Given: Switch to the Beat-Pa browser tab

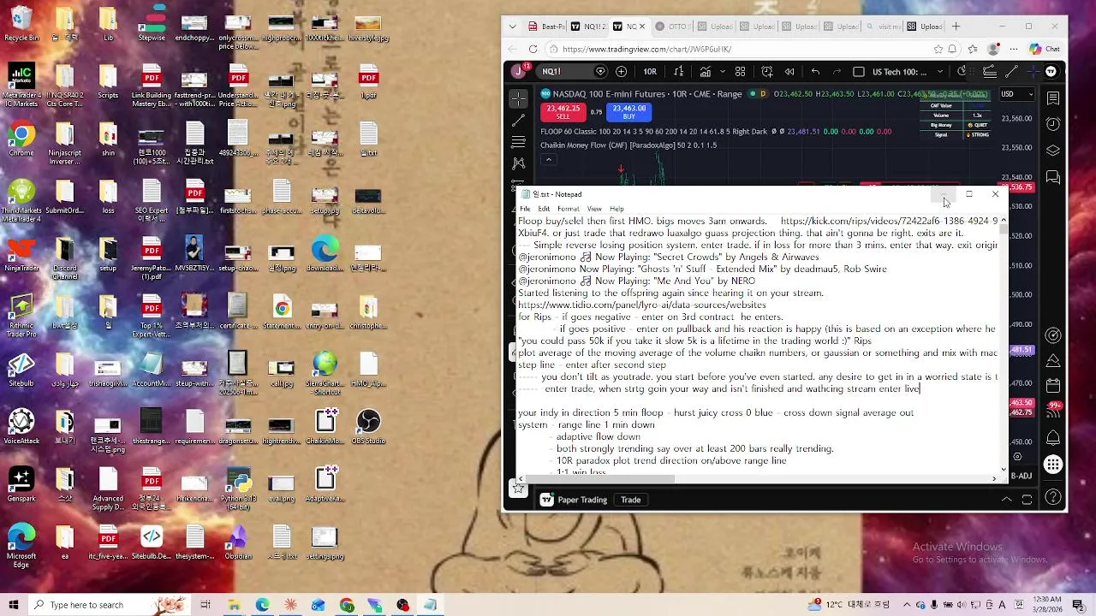Looking at the screenshot, I should click(x=545, y=27).
